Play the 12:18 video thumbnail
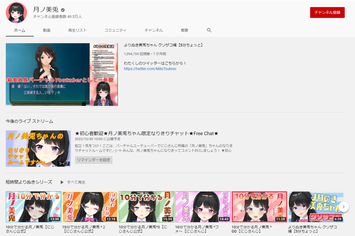Viewport: 355px width, 236px height. click(x=90, y=207)
